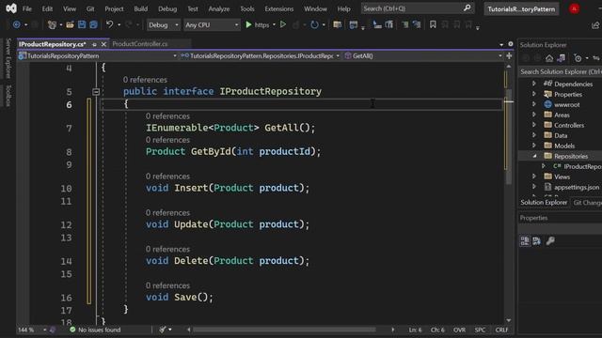Click 0 references above interface IProductRepository

pos(145,80)
